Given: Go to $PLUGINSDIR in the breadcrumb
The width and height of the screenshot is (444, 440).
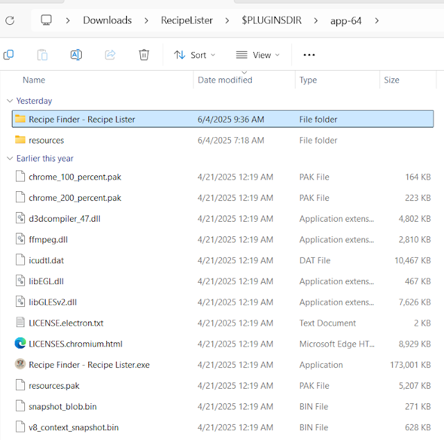Looking at the screenshot, I should coord(271,20).
